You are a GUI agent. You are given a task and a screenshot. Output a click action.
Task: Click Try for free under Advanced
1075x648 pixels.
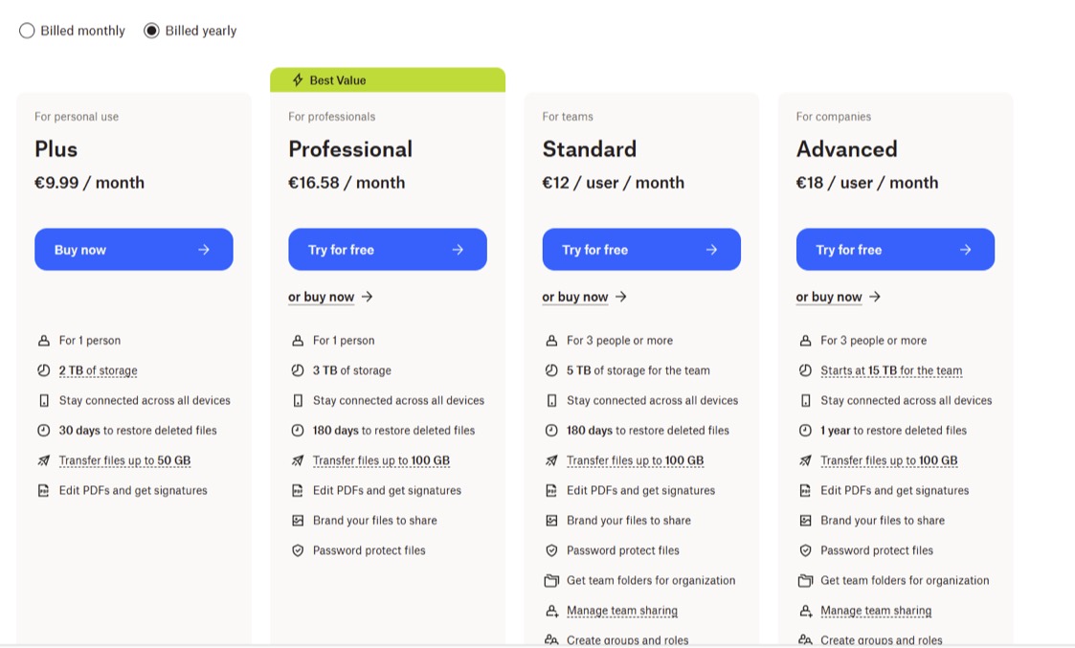894,250
